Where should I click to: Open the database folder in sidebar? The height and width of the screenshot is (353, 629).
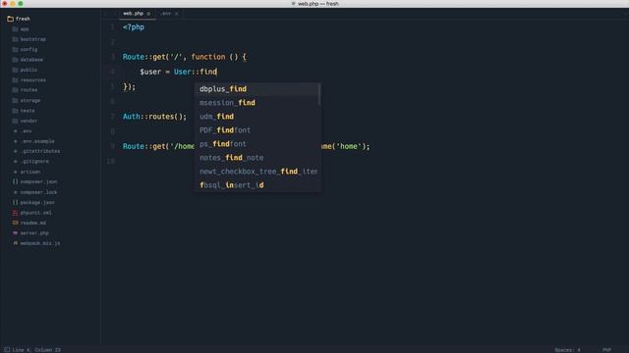click(x=31, y=60)
